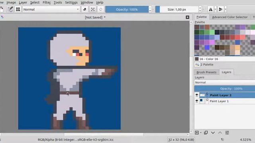Open layer properties sliders icon
The image size is (255, 143).
[227, 133]
